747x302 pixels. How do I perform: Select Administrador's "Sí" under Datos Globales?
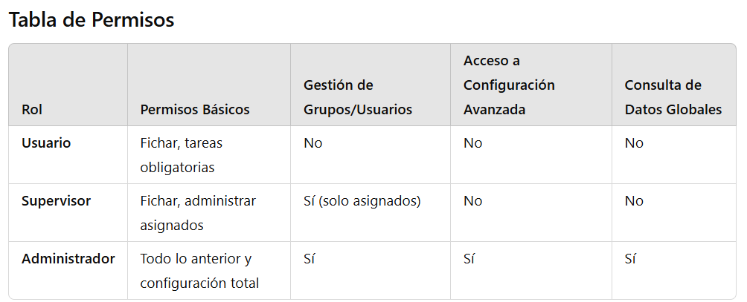631,259
